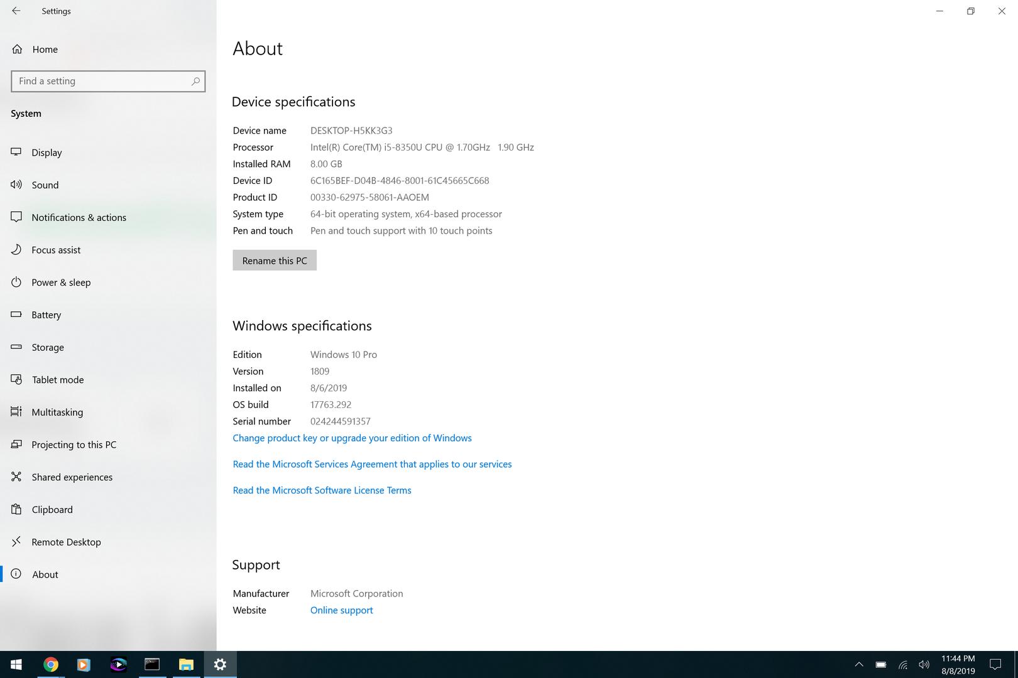Click the search magnifier icon

point(195,81)
